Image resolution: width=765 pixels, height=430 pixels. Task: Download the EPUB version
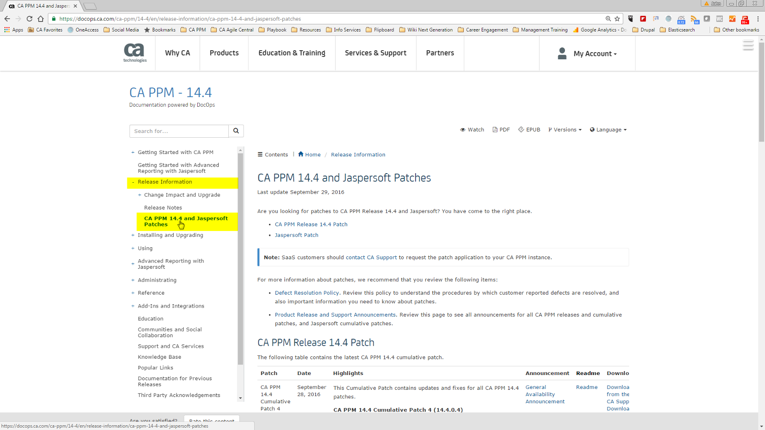529,130
